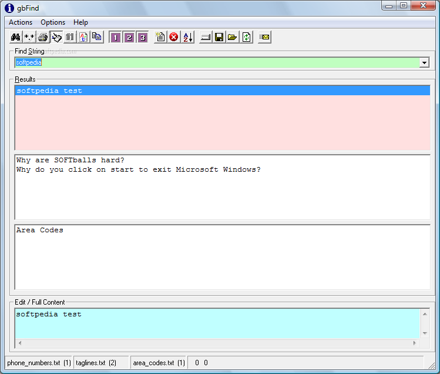This screenshot has width=440, height=374.
Task: Click the printer icon
Action: tap(43, 37)
